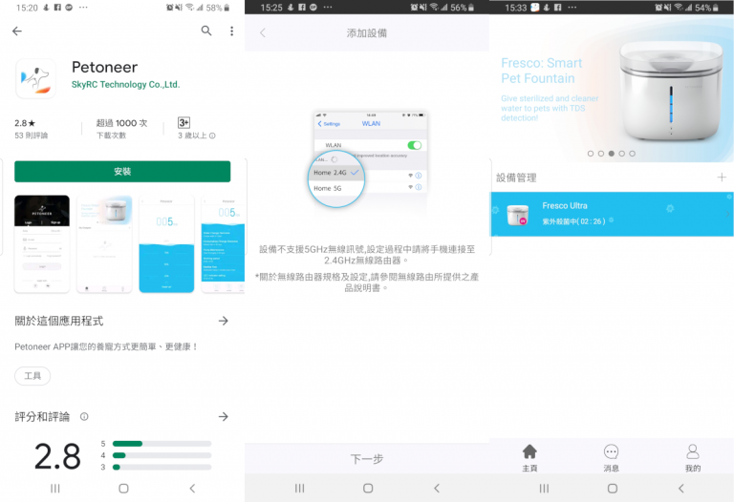
Task: Switch to 消息 messages tab
Action: pos(612,458)
